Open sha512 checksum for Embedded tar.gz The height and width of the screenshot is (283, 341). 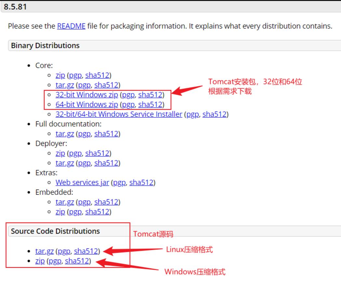tap(106, 202)
